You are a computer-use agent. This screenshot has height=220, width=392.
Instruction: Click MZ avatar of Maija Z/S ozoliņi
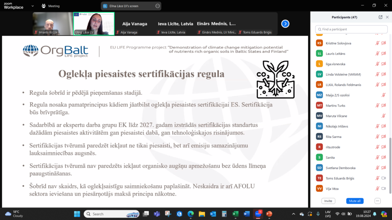click(x=319, y=95)
